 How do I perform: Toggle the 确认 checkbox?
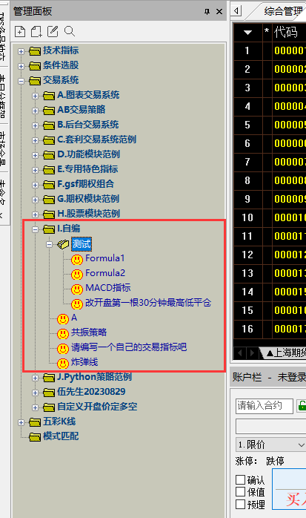pyautogui.click(x=240, y=479)
